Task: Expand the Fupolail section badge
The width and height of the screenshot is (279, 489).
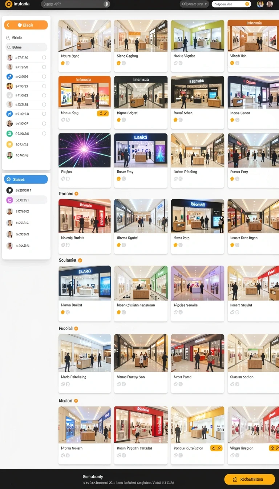Action: (76, 328)
